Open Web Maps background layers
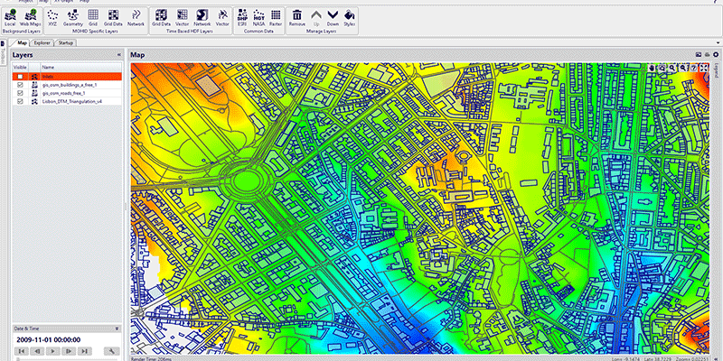 (x=30, y=17)
